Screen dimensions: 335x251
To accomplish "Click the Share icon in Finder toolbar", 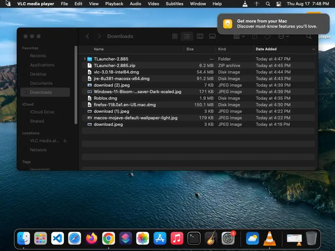I will click(x=255, y=37).
